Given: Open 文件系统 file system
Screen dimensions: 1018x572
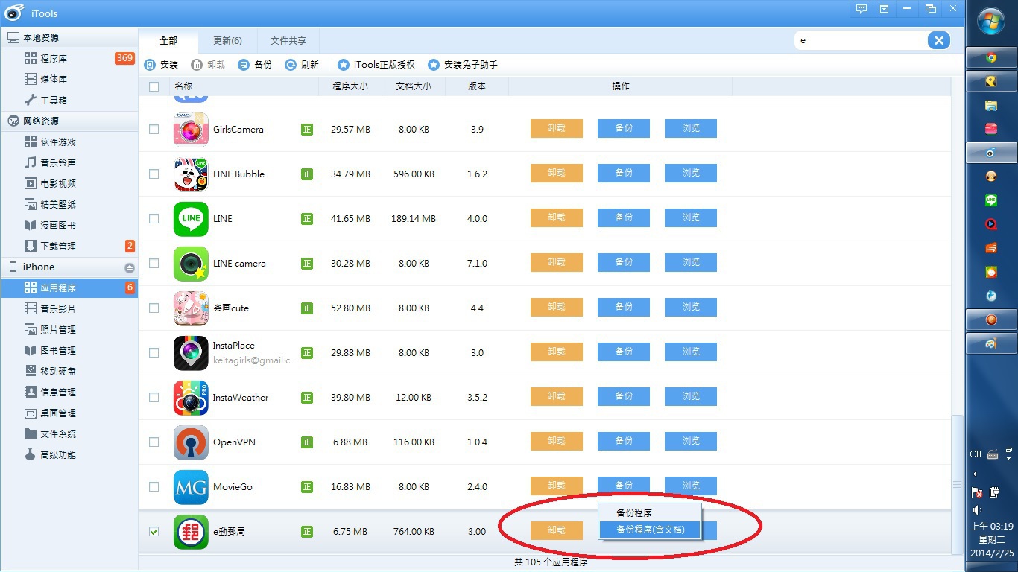Looking at the screenshot, I should 69,433.
